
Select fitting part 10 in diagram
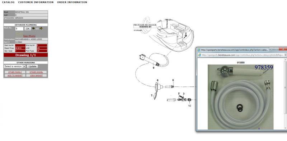tap(189, 100)
